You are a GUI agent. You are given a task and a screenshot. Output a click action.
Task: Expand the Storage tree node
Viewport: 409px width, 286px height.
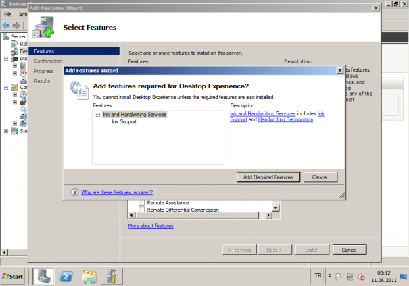[6, 131]
